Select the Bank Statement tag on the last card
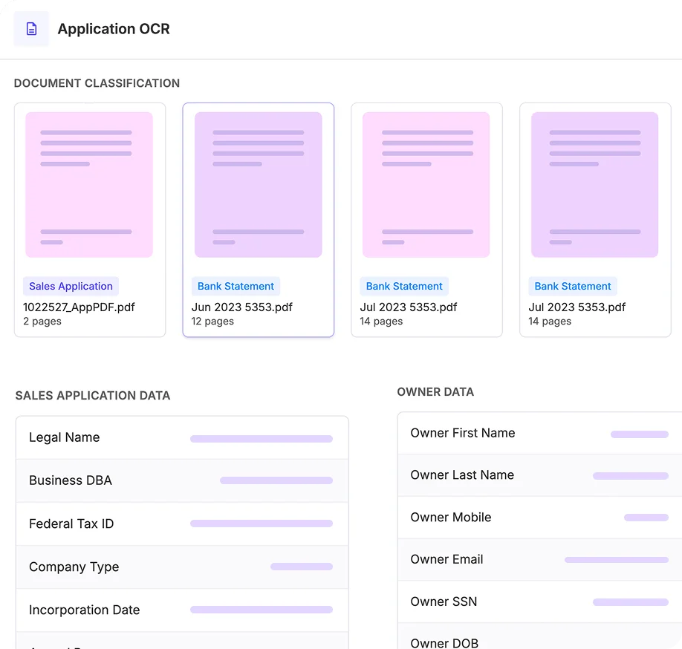682x649 pixels. (x=573, y=286)
